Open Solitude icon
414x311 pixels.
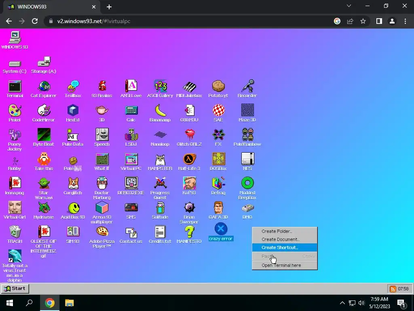[160, 211]
